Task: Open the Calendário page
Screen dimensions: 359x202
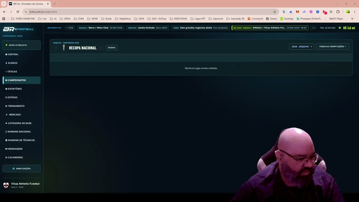Action: [22, 157]
